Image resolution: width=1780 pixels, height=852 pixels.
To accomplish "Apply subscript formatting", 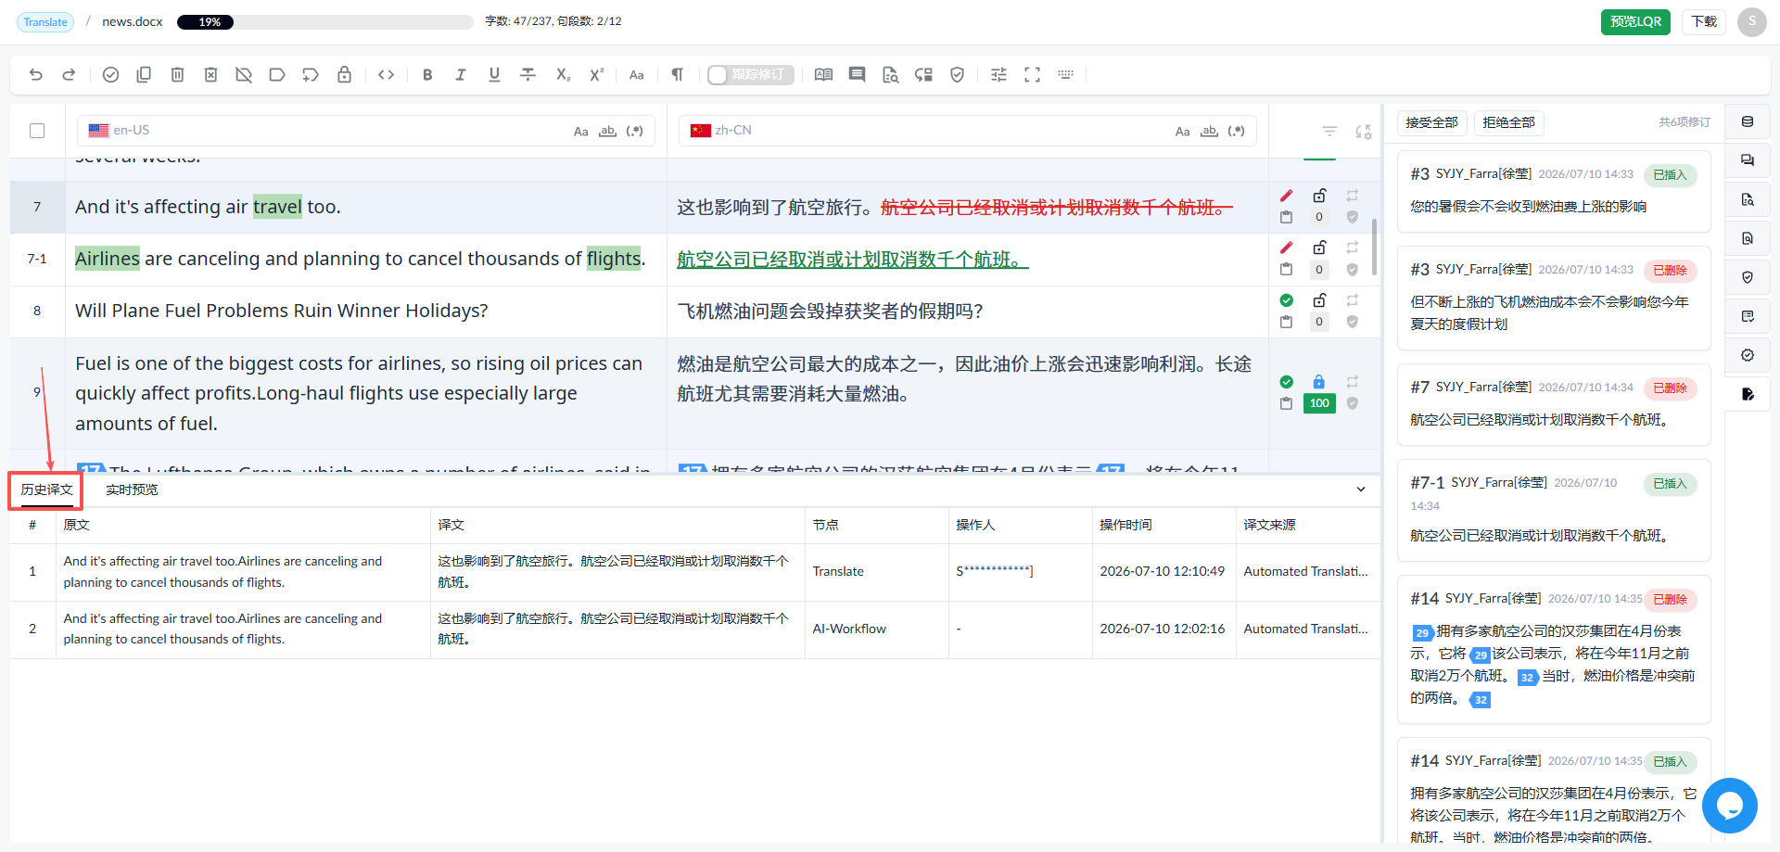I will click(x=563, y=75).
